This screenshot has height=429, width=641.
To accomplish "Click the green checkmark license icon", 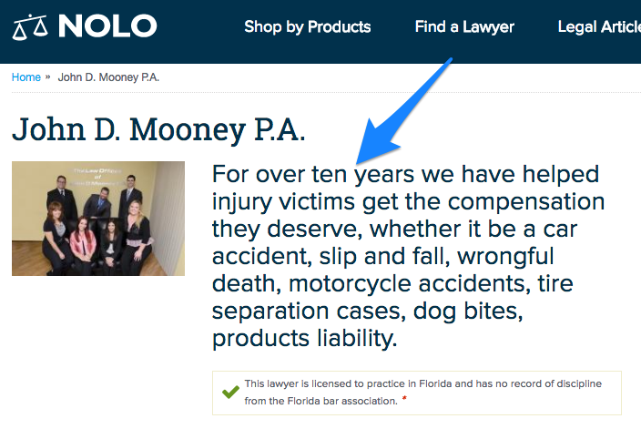I will click(x=230, y=393).
